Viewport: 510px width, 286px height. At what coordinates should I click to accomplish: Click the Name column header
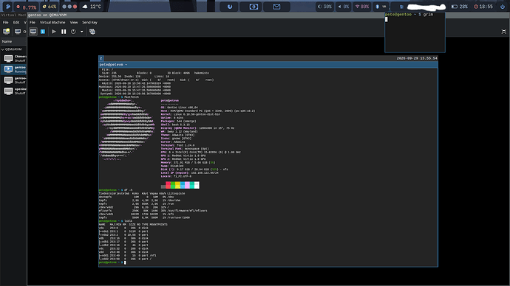13,41
